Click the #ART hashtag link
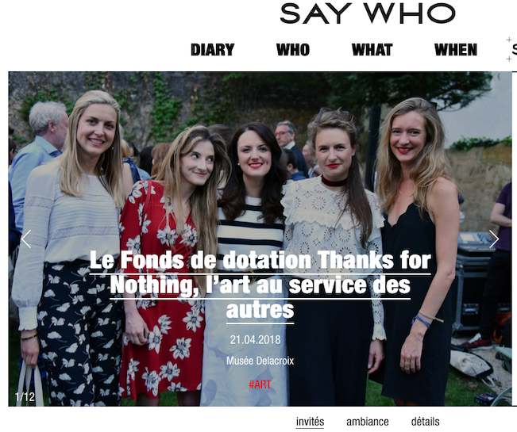Viewport: 517px width, 432px height. pos(260,384)
